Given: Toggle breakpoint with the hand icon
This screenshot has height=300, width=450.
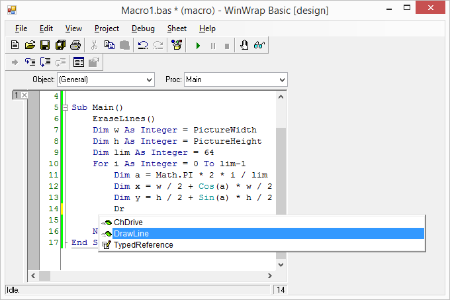Looking at the screenshot, I should click(244, 45).
